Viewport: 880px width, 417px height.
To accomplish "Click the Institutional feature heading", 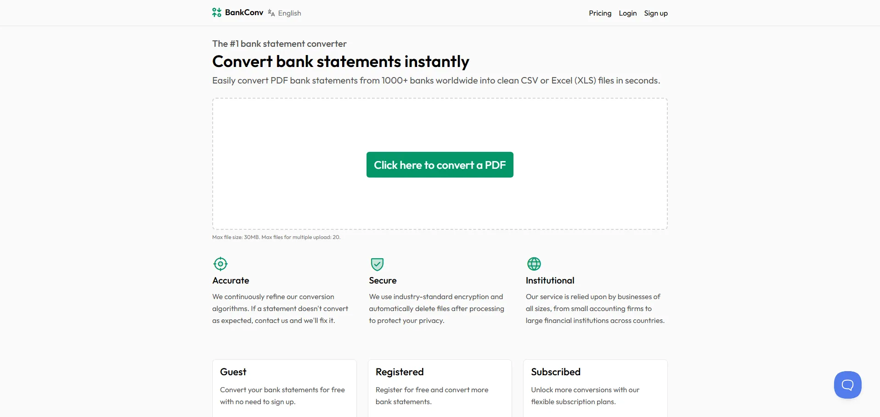I will pyautogui.click(x=550, y=280).
